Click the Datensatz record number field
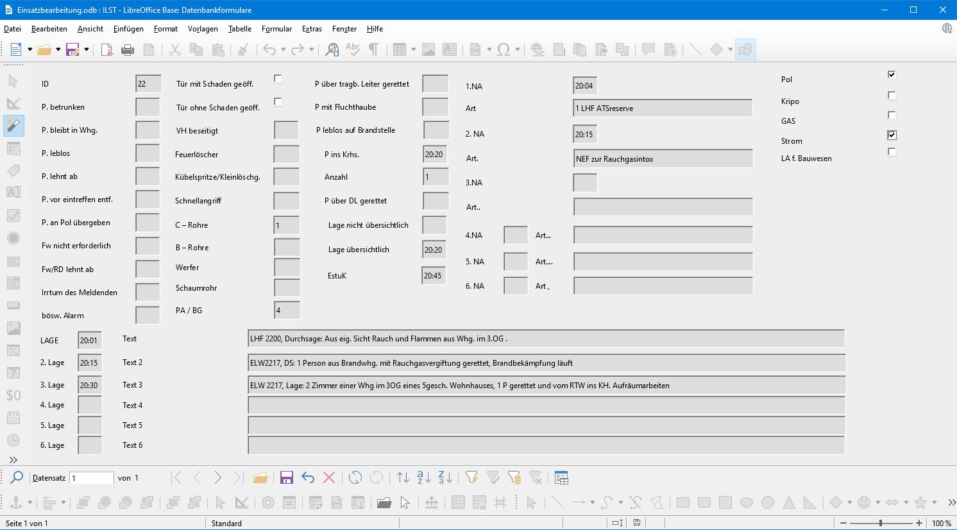Image resolution: width=957 pixels, height=530 pixels. (92, 478)
